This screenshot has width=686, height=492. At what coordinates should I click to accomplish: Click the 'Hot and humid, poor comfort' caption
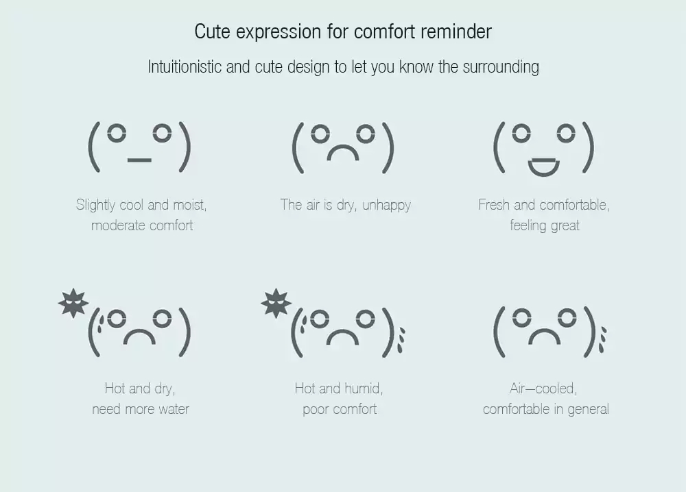point(340,399)
